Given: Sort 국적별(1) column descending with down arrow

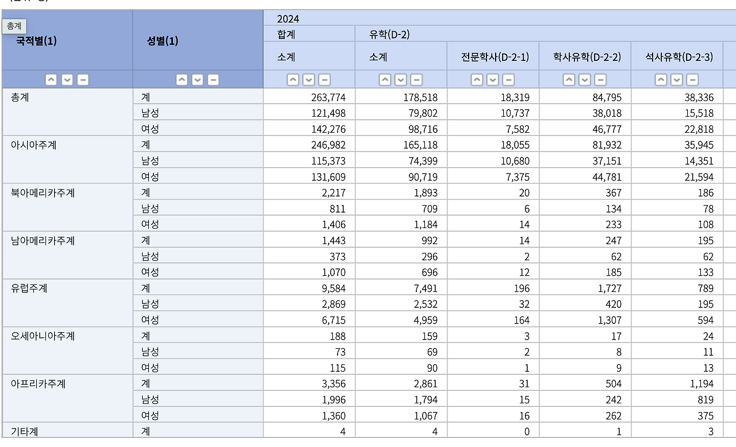Looking at the screenshot, I should 67,79.
